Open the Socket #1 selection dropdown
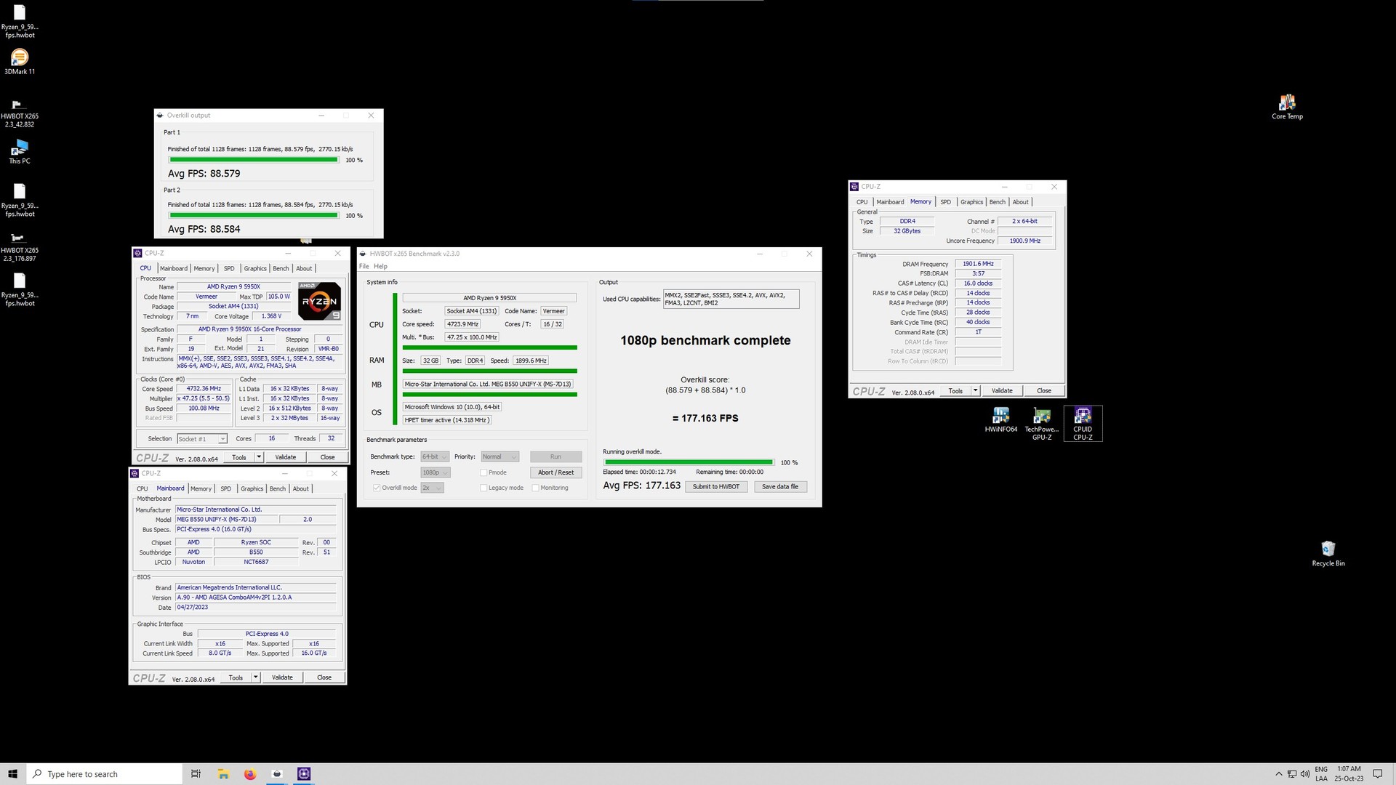 [202, 439]
